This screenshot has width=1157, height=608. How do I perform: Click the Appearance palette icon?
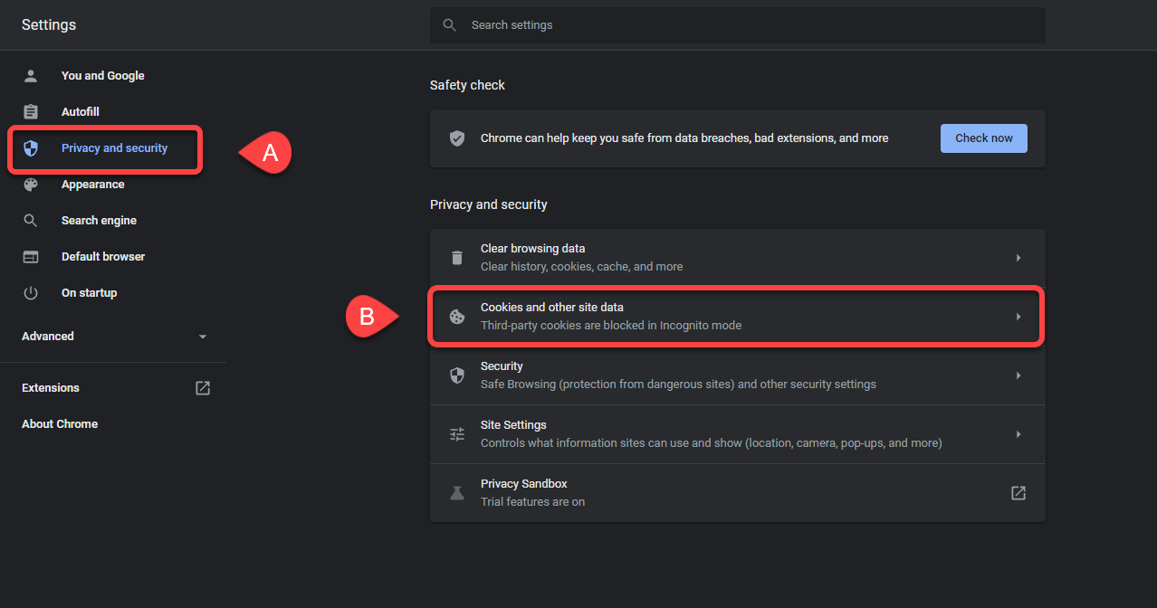pyautogui.click(x=31, y=185)
